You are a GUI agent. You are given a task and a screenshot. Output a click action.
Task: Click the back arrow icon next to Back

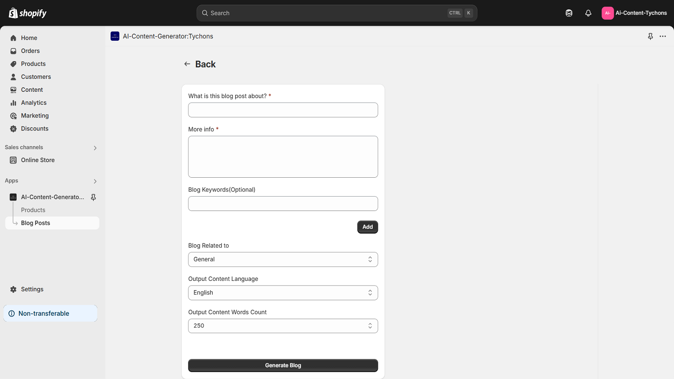point(187,64)
